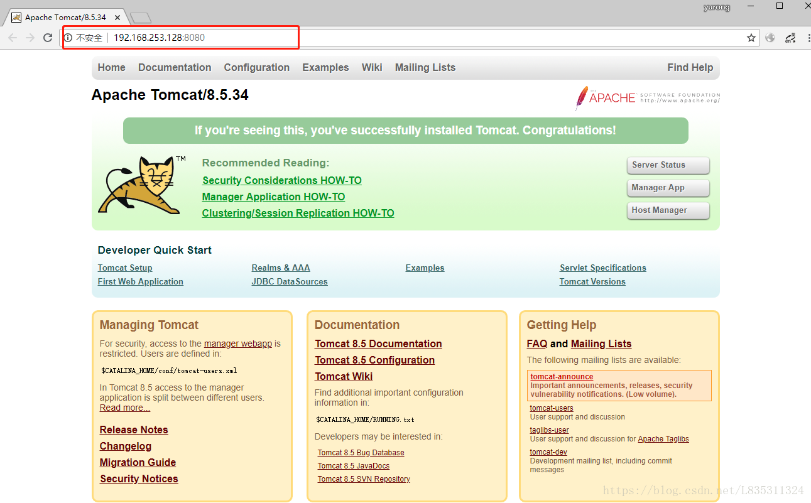This screenshot has height=503, width=811.
Task: Open Tomcat 8.5 Bug Database link
Action: click(361, 453)
